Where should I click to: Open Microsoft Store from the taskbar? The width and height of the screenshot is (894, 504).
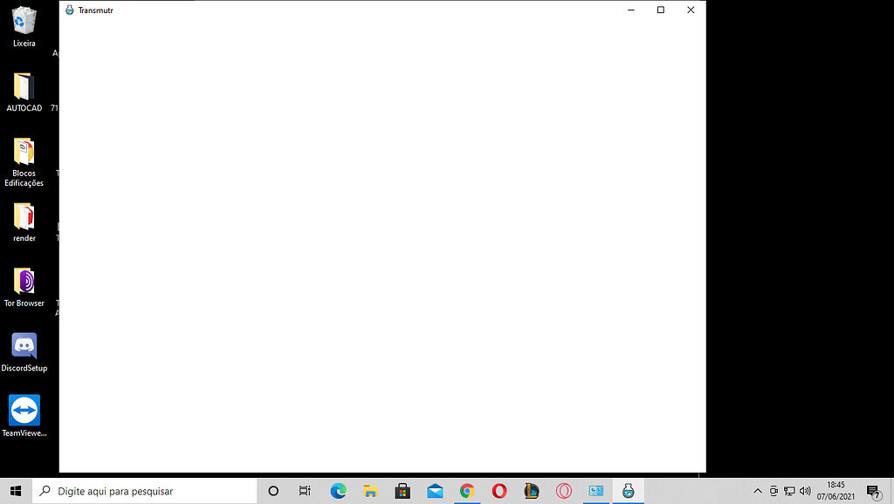[x=402, y=491]
